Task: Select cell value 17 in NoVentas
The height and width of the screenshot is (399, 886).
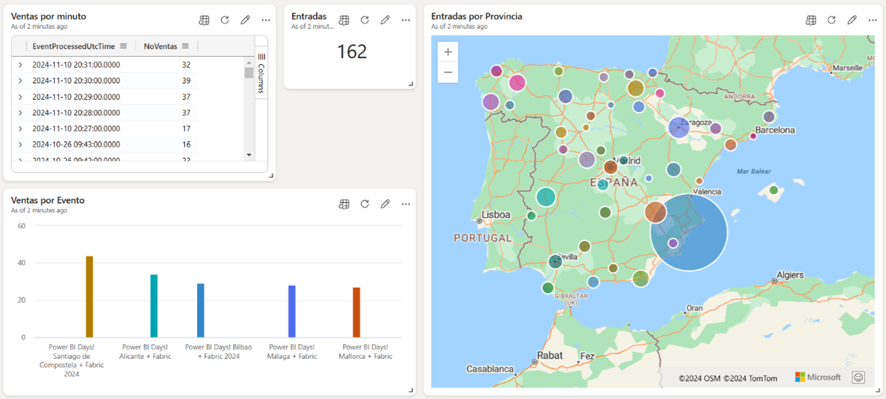Action: coord(186,128)
